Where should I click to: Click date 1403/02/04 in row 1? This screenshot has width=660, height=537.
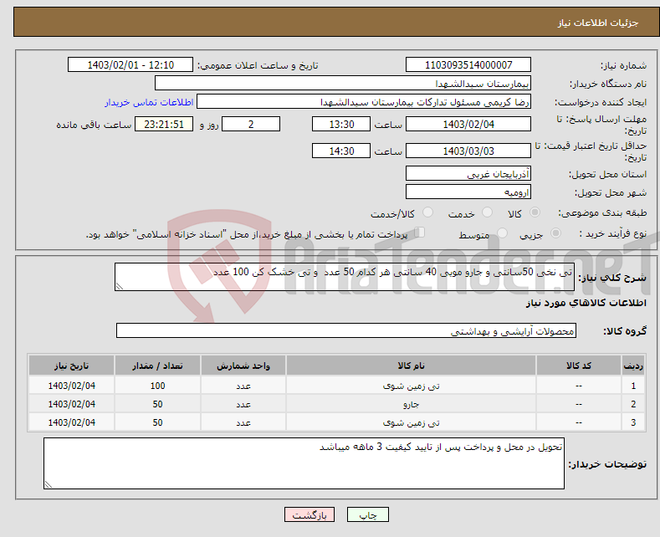72,386
